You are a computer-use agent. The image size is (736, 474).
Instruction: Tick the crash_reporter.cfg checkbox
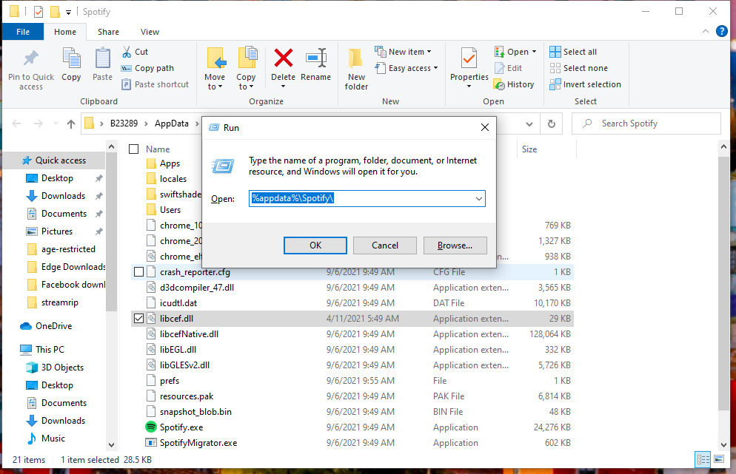(x=138, y=272)
